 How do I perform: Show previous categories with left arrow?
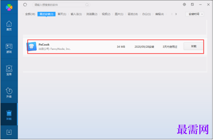click(172, 14)
